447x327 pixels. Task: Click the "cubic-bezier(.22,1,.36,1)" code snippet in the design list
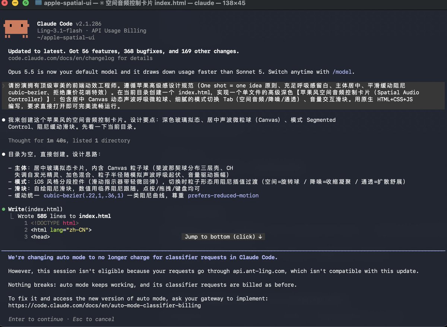coord(83,195)
